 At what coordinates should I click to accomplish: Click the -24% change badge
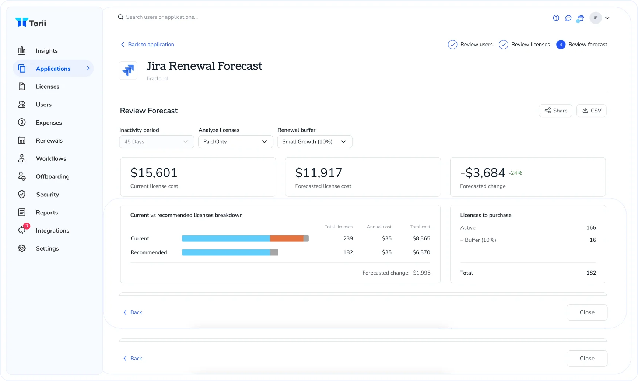point(515,173)
